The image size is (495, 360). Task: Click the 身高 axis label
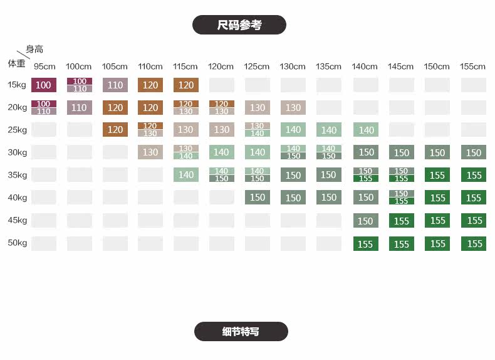34,49
